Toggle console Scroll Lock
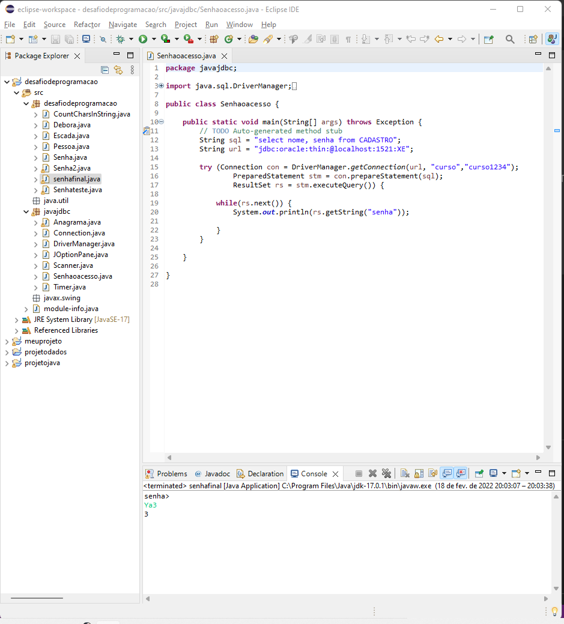Viewport: 564px width, 624px height. (x=419, y=473)
